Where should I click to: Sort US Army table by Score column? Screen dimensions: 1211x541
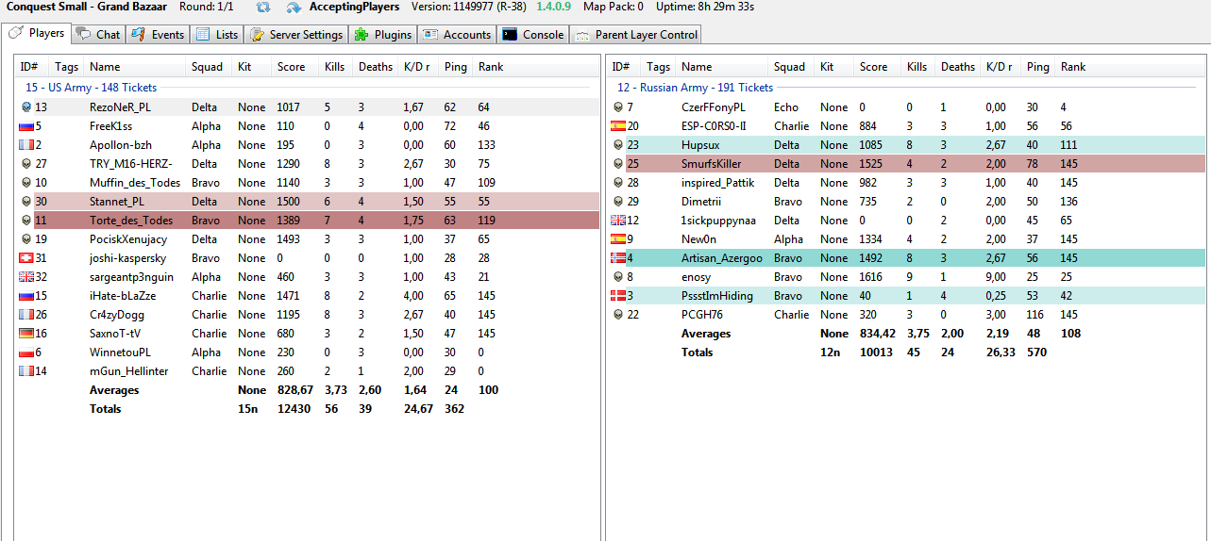pos(294,67)
